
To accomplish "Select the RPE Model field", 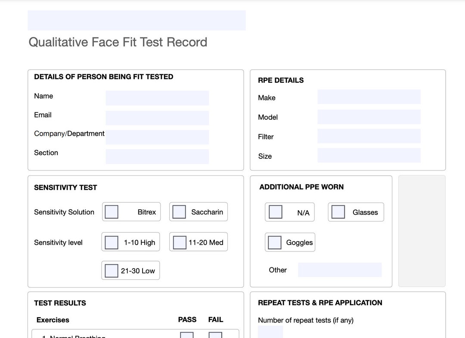I will pos(369,116).
